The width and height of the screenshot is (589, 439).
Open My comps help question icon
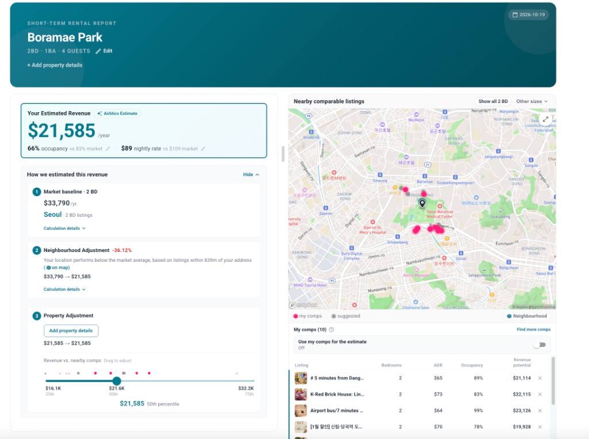coord(331,330)
